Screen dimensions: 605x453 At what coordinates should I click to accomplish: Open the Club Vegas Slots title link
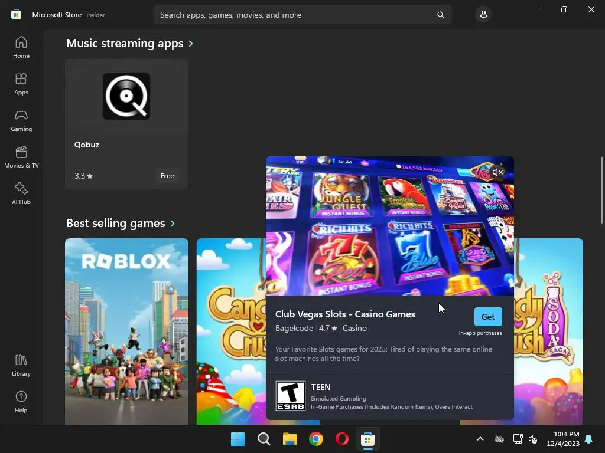click(345, 314)
